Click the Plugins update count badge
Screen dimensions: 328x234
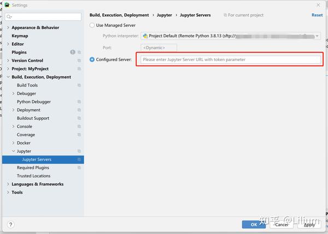(72, 52)
